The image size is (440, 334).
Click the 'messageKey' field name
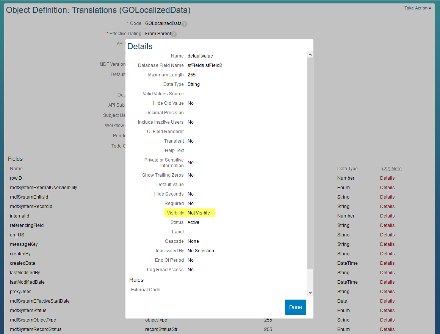pyautogui.click(x=23, y=244)
